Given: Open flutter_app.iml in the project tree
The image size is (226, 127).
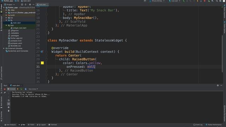Looking at the screenshot, I should [x=16, y=38].
